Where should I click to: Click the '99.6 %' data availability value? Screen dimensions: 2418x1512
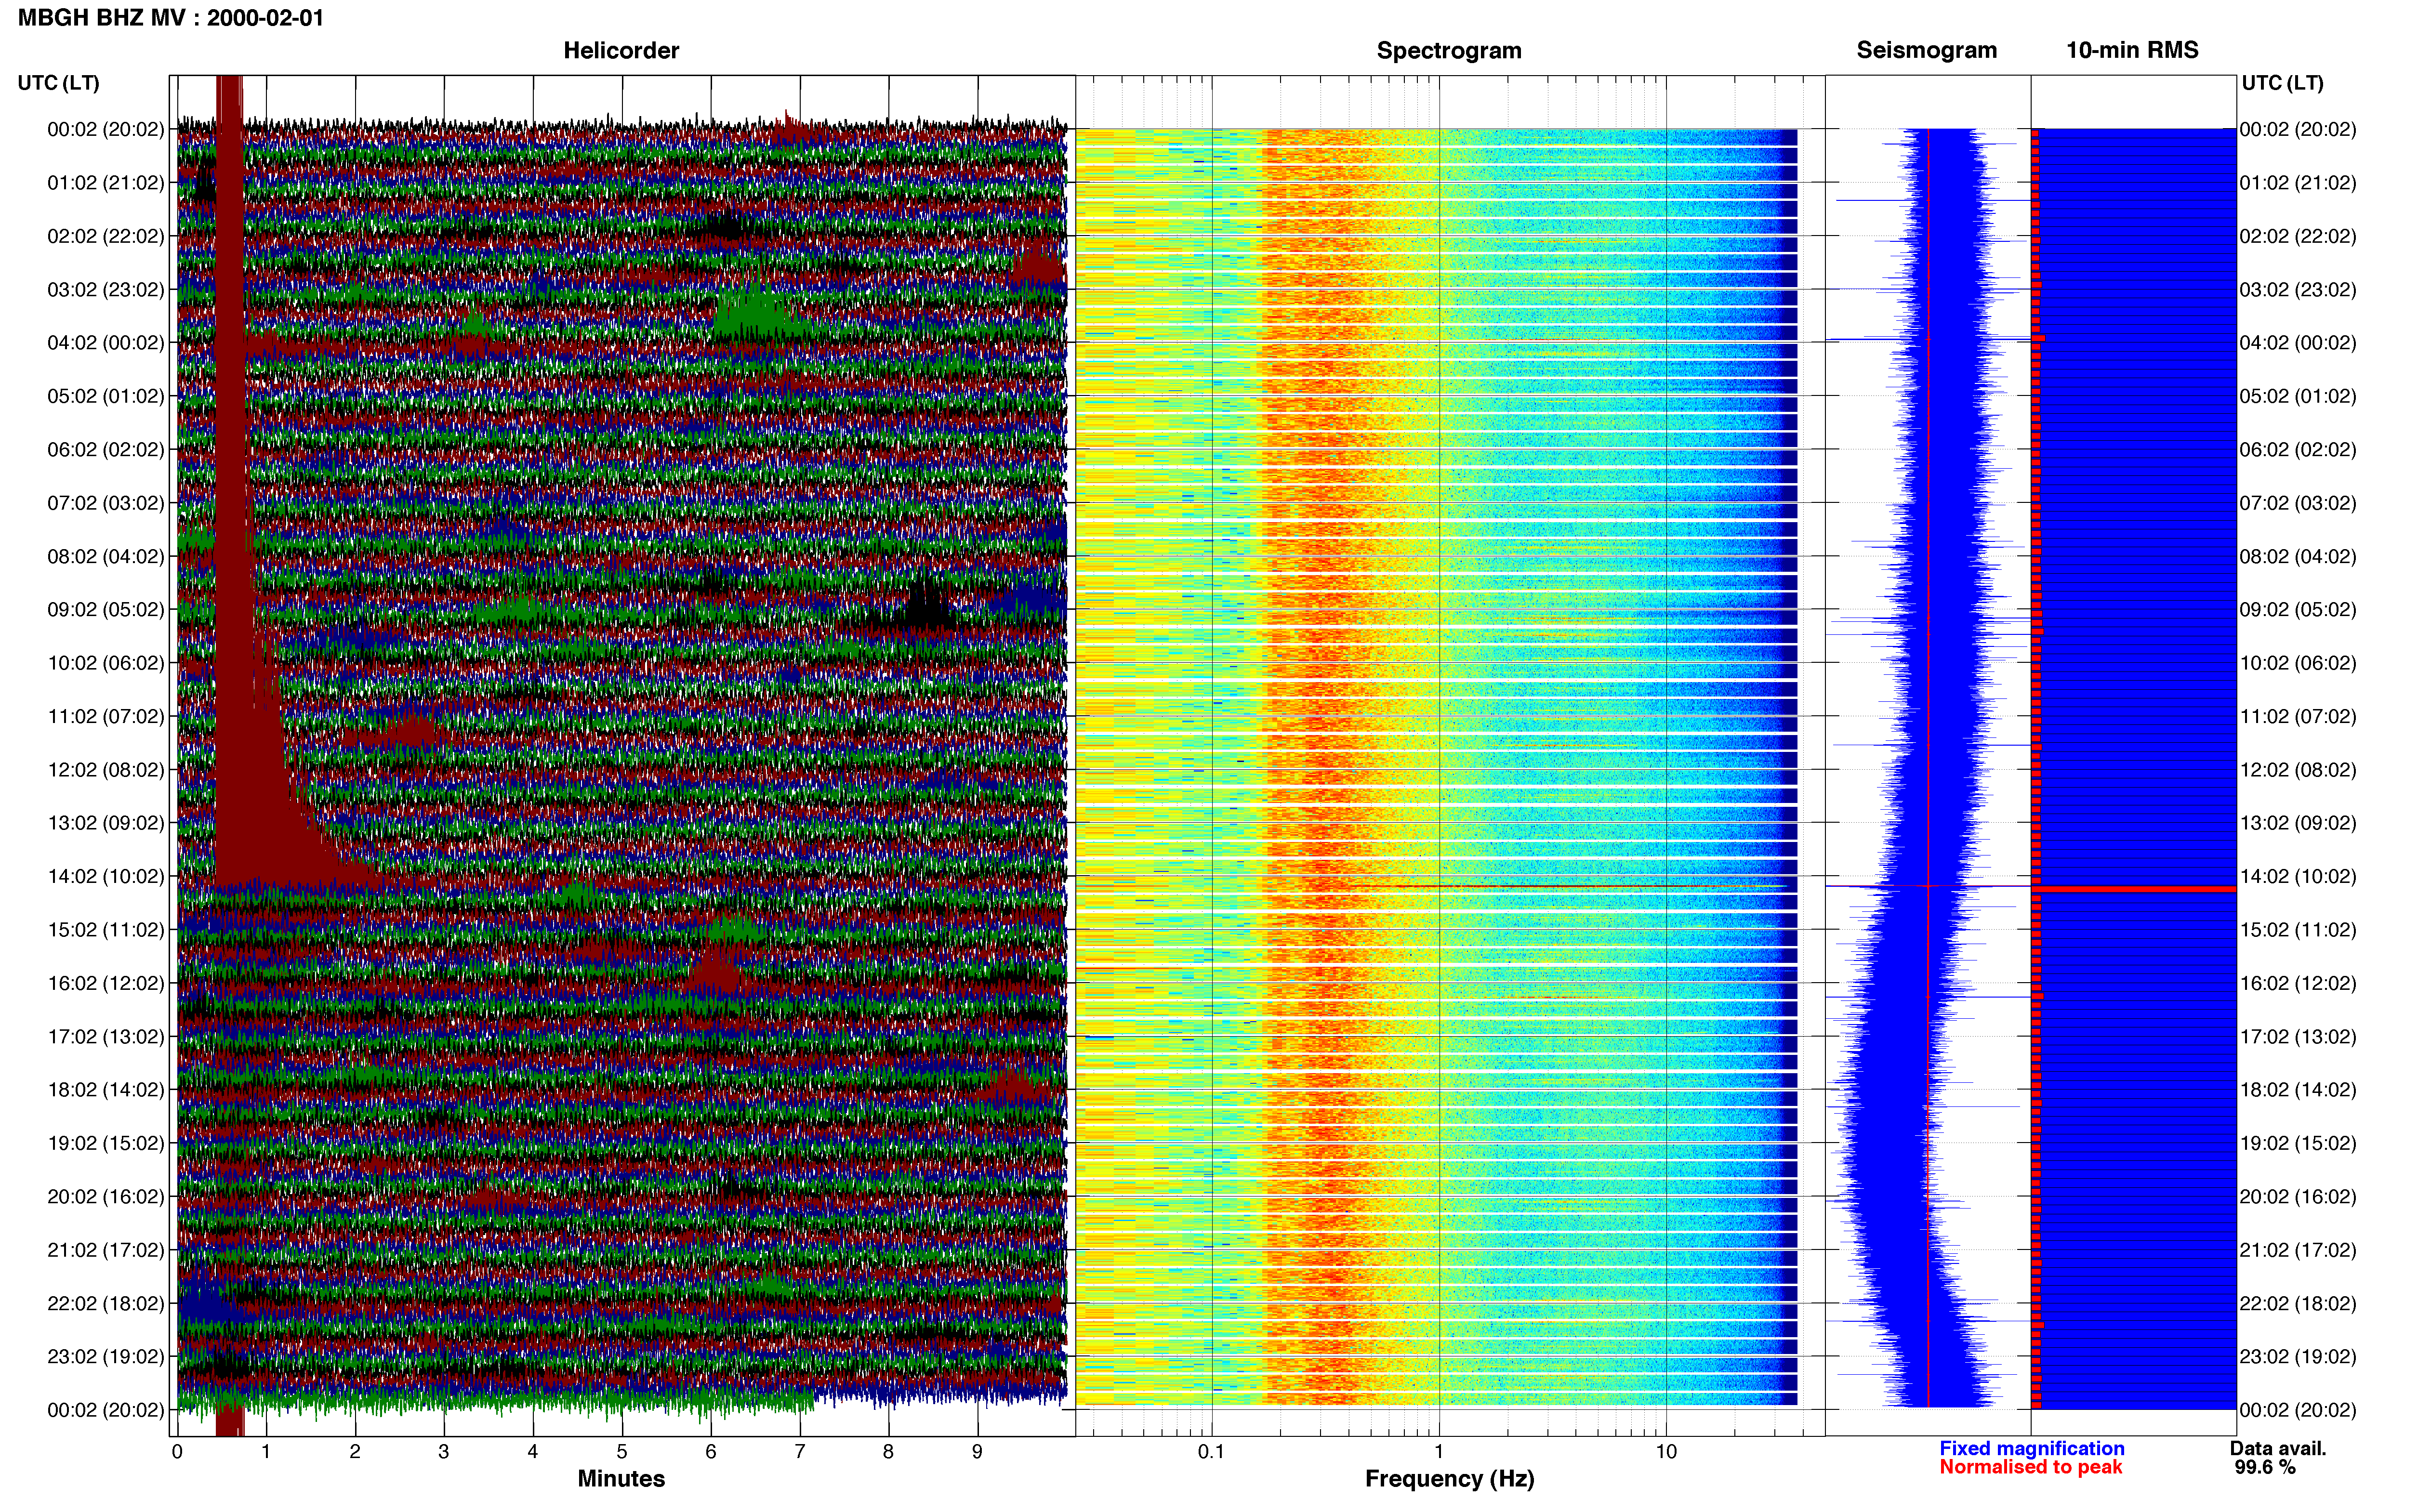tap(2265, 1468)
